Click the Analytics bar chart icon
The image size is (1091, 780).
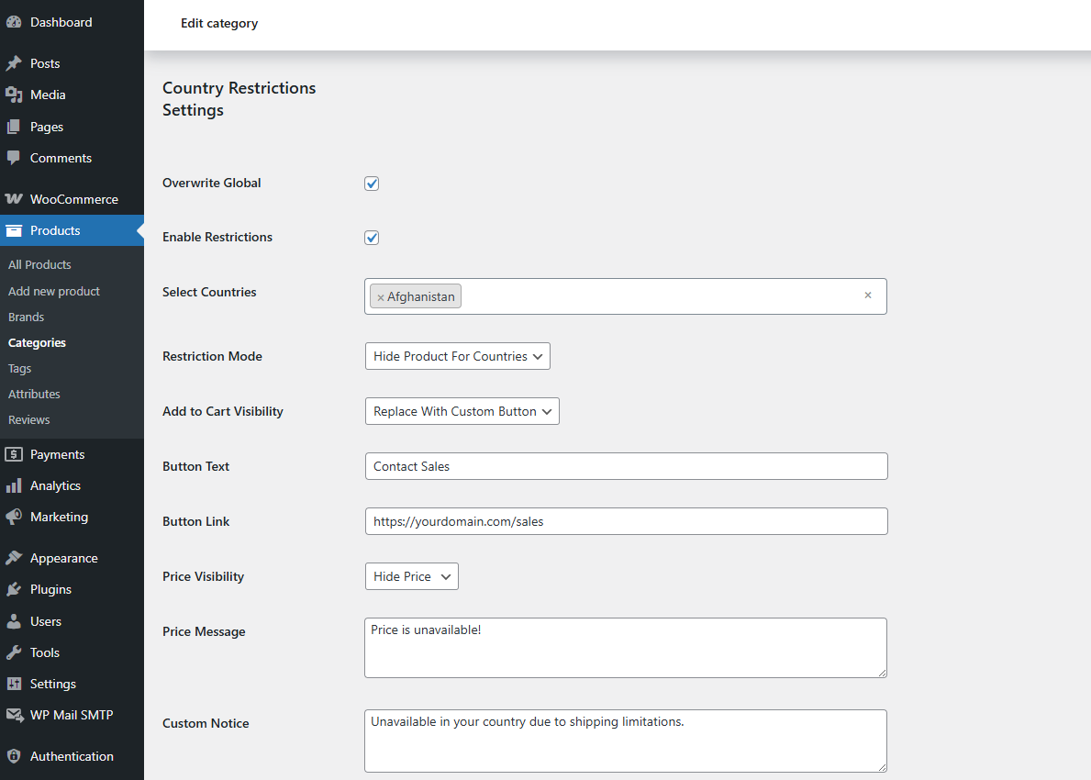click(14, 485)
